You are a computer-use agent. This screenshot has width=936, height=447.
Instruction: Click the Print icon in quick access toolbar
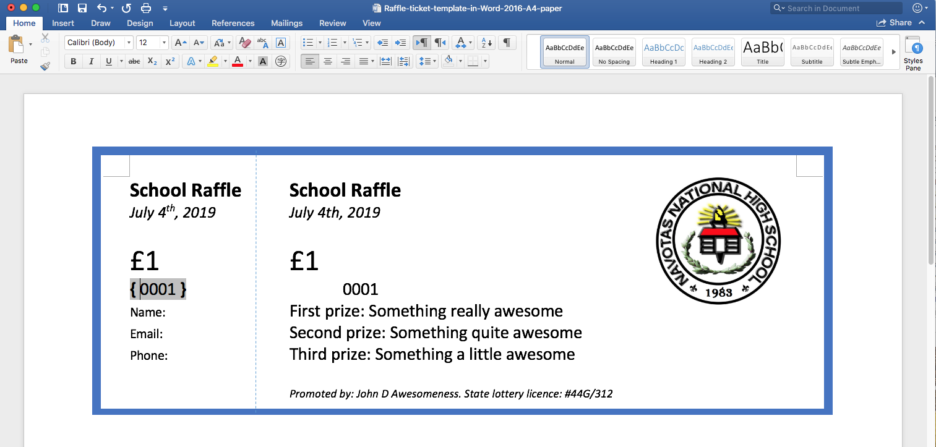[147, 8]
